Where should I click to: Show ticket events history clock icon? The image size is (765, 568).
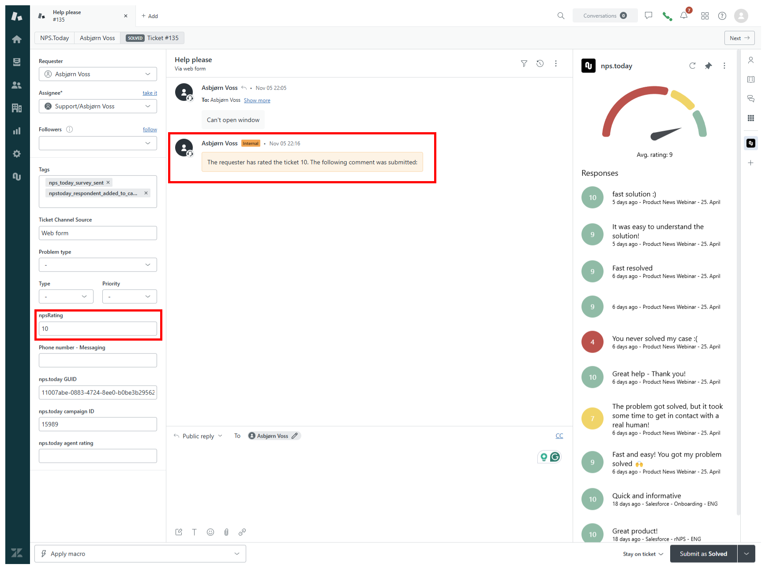coord(540,63)
